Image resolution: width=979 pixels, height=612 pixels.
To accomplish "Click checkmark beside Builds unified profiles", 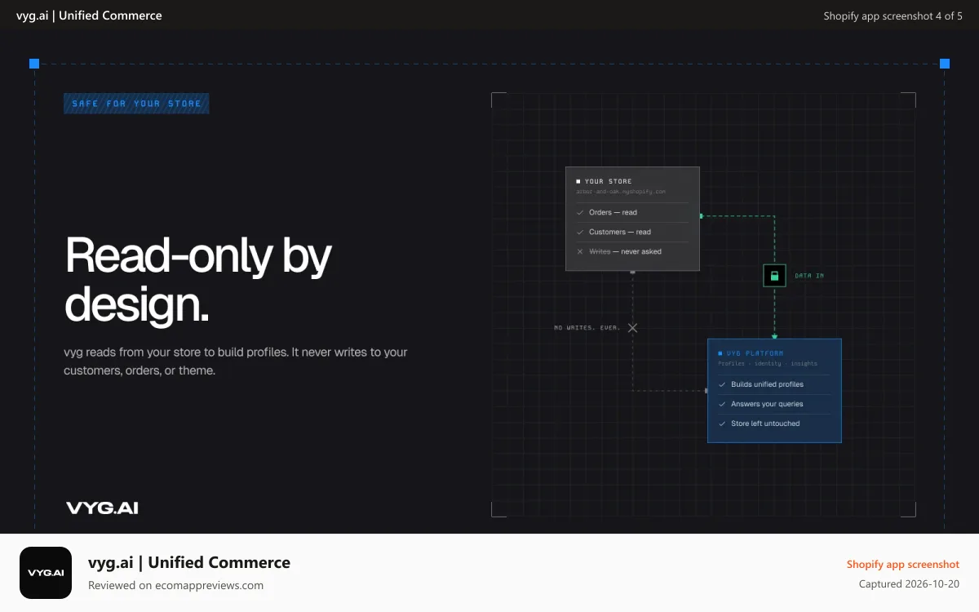I will pyautogui.click(x=722, y=384).
